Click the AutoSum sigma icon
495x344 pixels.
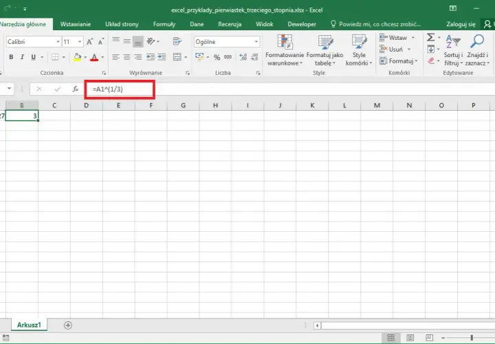coord(431,37)
